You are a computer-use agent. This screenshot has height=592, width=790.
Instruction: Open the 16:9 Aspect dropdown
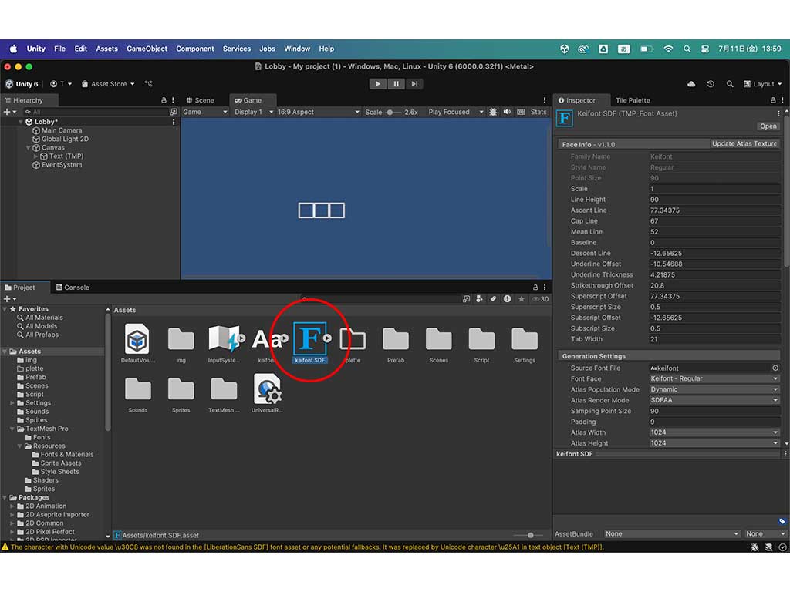click(318, 112)
